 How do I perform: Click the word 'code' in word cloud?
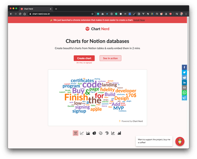coord(92,85)
